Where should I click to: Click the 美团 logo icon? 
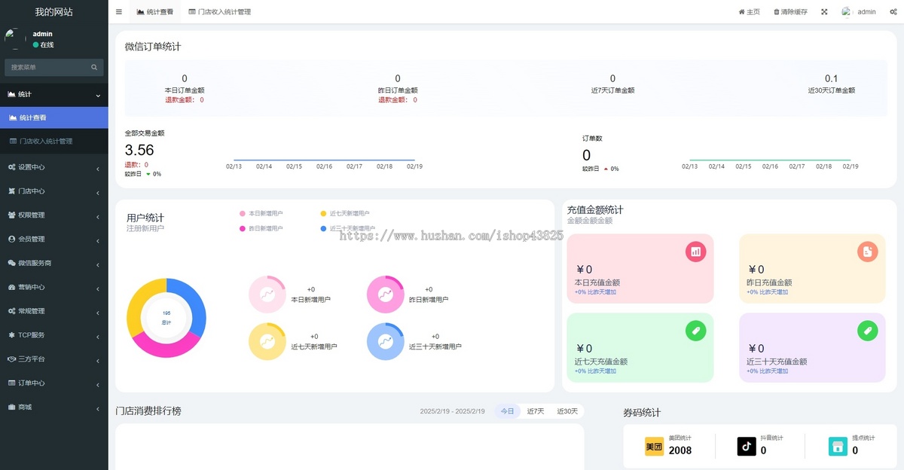(654, 447)
